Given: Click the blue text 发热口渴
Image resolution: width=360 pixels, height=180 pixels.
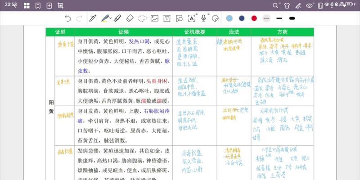Looking at the screenshot, I should click(139, 42).
